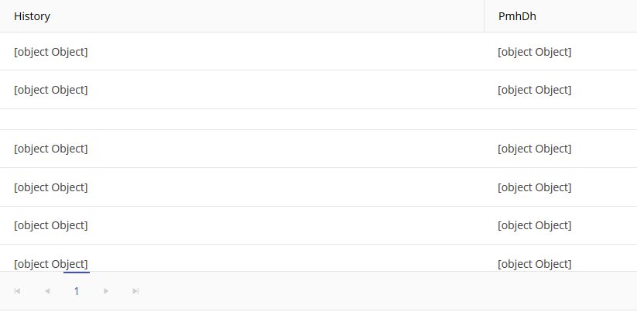Click the next page arrow
Screen dimensions: 637x312
106,291
